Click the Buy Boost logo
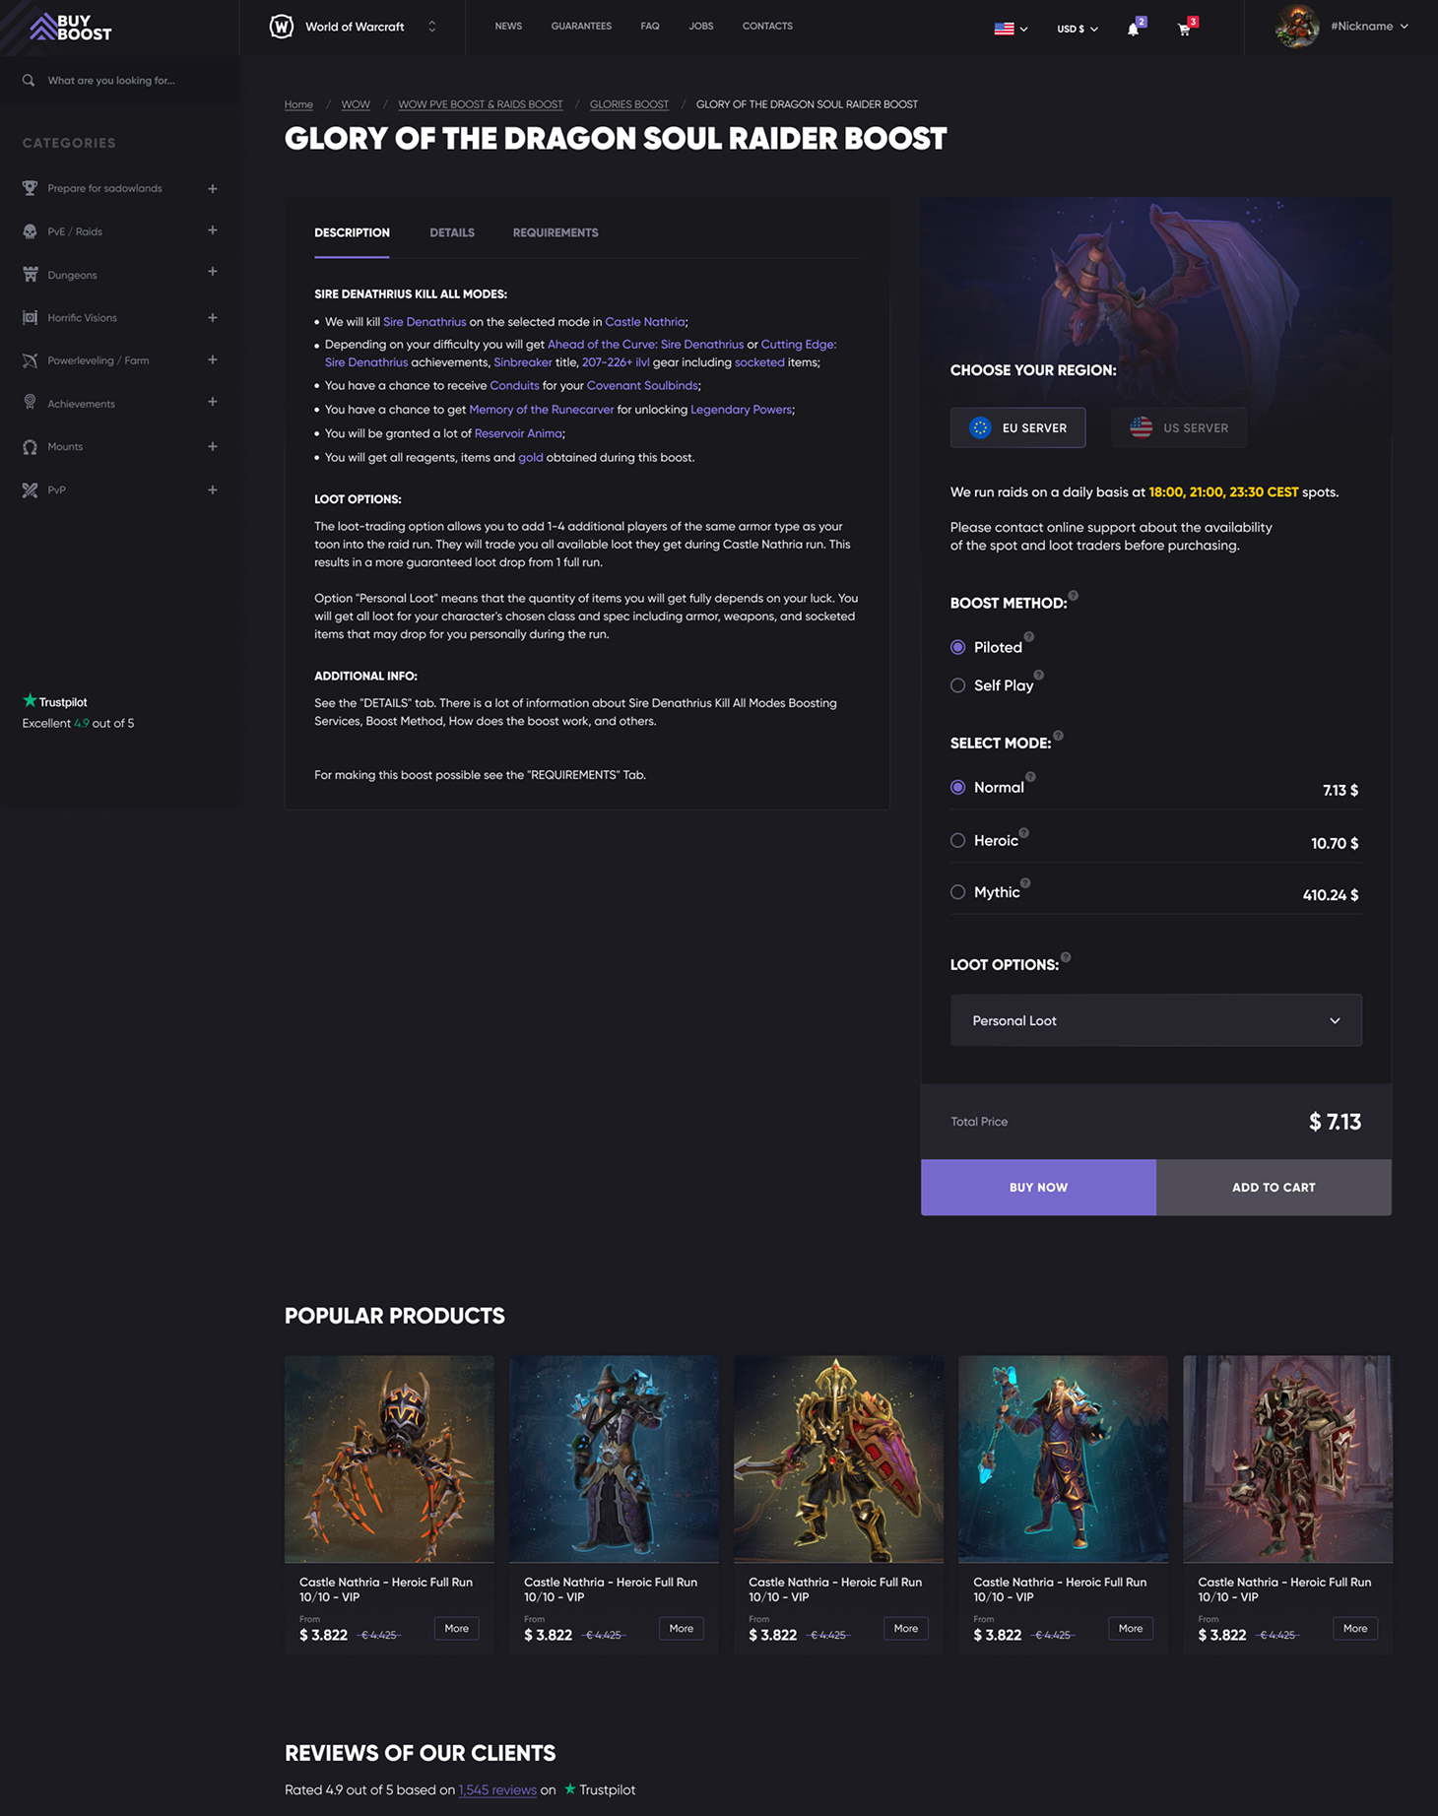The width and height of the screenshot is (1438, 1816). pyautogui.click(x=70, y=27)
